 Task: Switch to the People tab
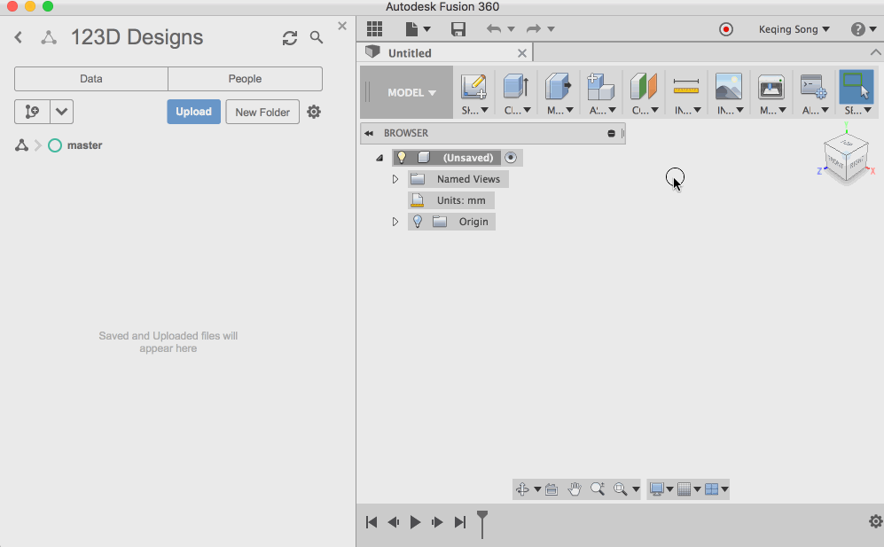(245, 79)
